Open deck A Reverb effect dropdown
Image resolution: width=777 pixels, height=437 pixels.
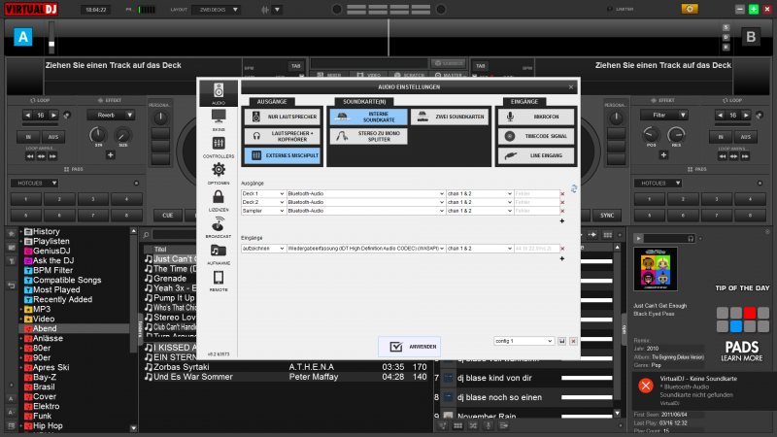pos(111,115)
